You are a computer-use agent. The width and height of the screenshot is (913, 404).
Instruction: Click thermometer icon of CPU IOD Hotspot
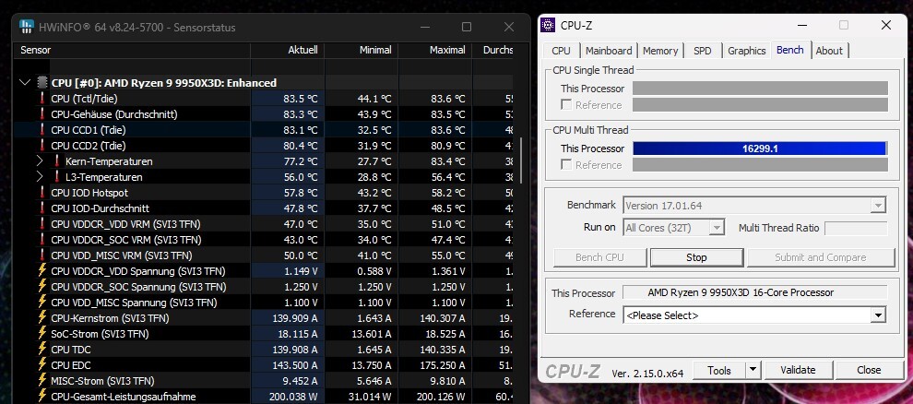click(41, 193)
